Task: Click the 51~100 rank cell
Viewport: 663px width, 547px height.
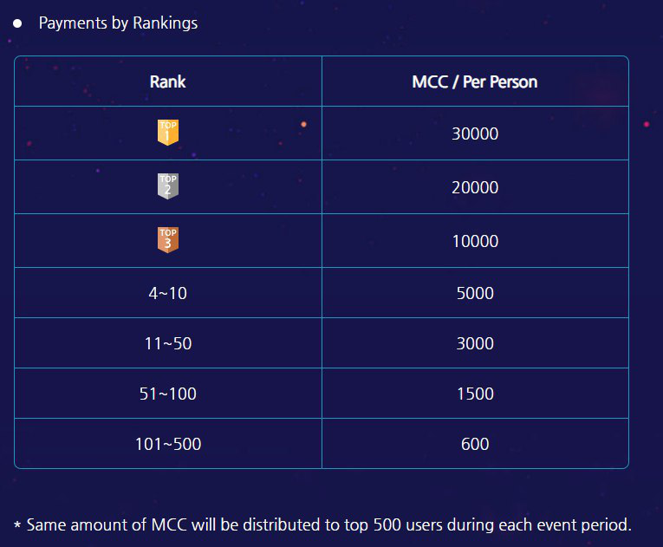Action: tap(168, 394)
